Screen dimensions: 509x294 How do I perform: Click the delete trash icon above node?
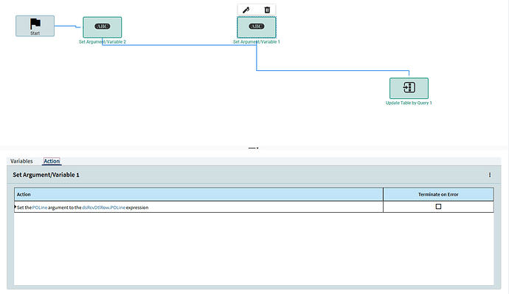coord(267,10)
